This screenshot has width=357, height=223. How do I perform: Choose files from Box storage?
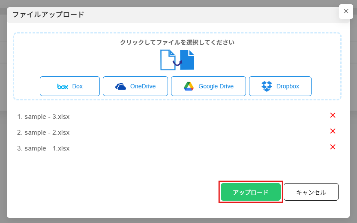[70, 86]
